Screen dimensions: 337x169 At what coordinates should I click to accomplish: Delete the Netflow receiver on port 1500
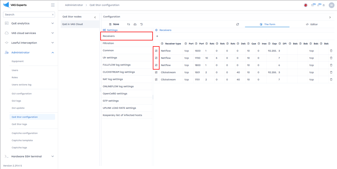(x=331, y=51)
